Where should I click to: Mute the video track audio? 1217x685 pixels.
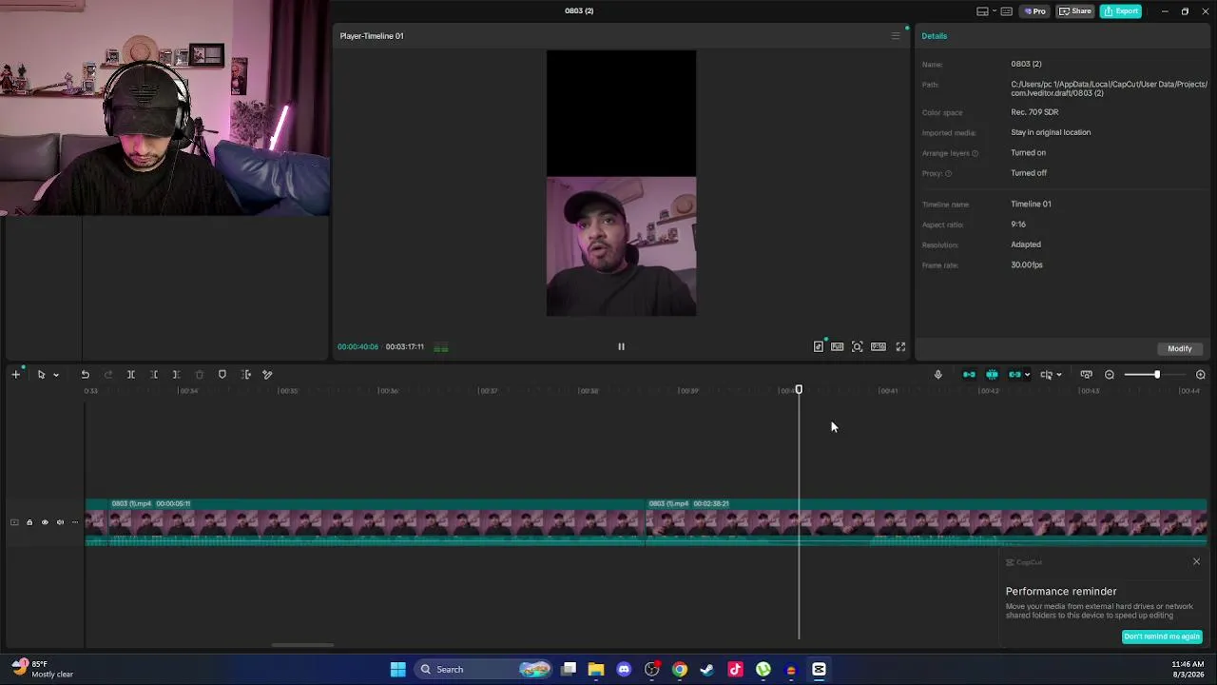click(60, 522)
